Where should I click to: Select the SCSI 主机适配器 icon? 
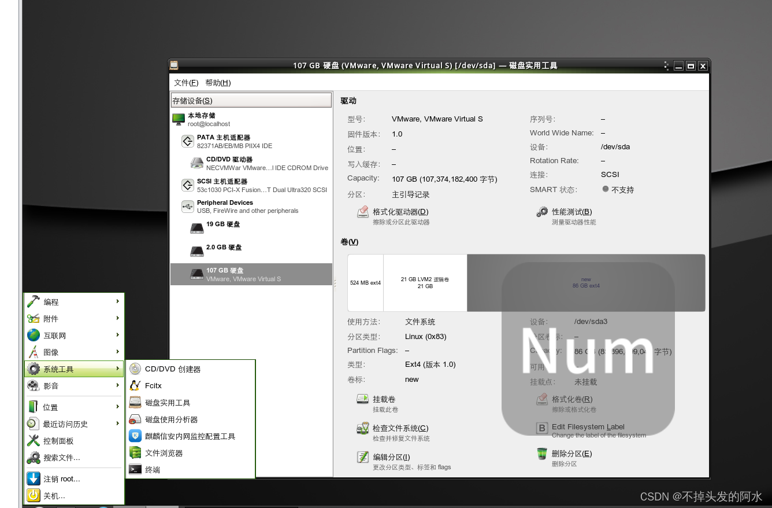point(187,185)
